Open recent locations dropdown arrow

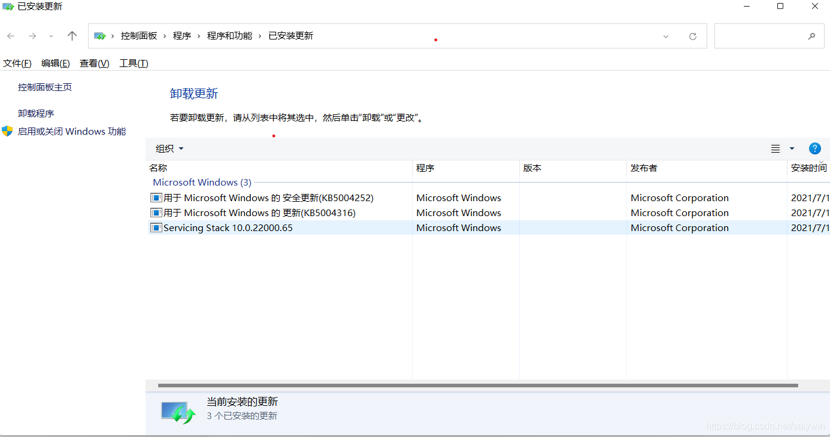51,36
